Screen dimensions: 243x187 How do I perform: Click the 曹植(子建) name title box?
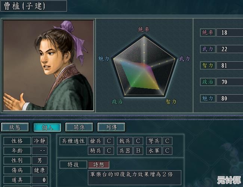34,6
